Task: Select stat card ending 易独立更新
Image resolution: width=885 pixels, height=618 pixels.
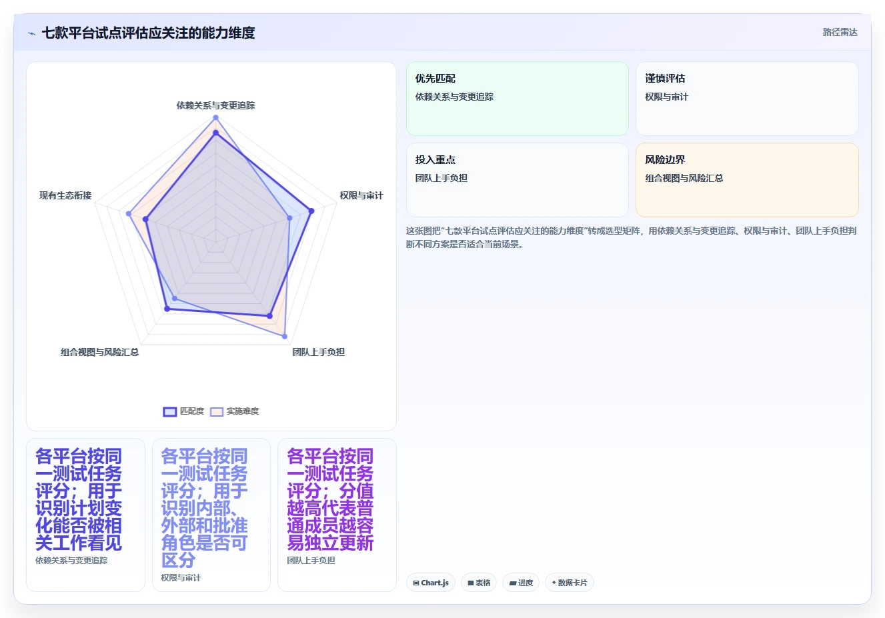Action: click(x=337, y=515)
